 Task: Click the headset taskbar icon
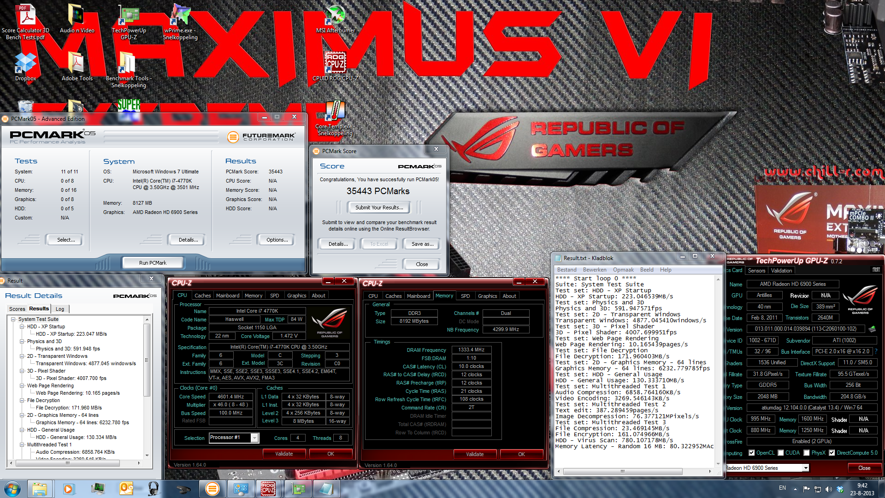coord(154,489)
